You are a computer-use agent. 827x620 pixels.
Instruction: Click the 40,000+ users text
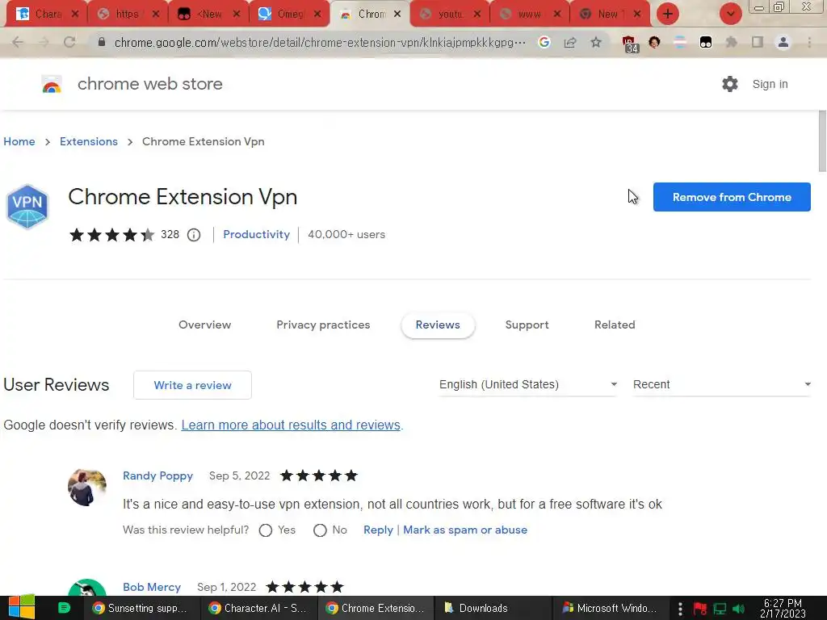point(346,235)
